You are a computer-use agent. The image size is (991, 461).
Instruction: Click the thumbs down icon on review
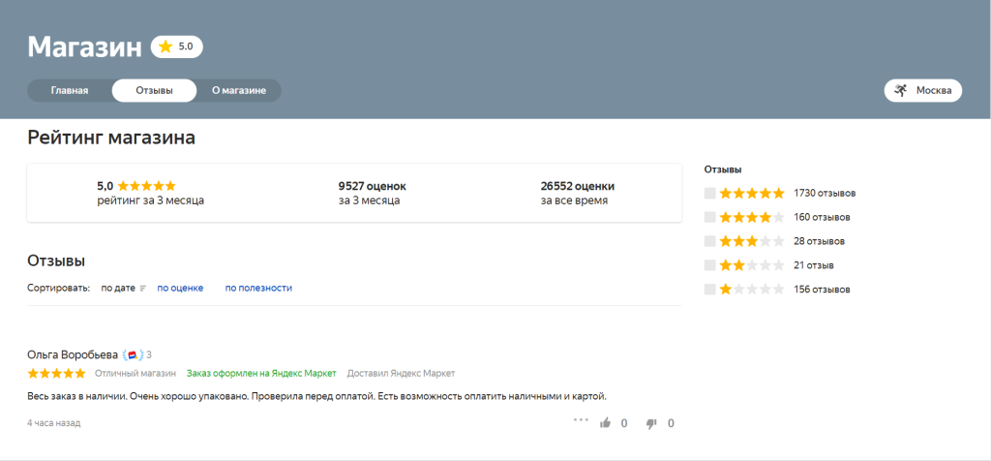pos(651,423)
